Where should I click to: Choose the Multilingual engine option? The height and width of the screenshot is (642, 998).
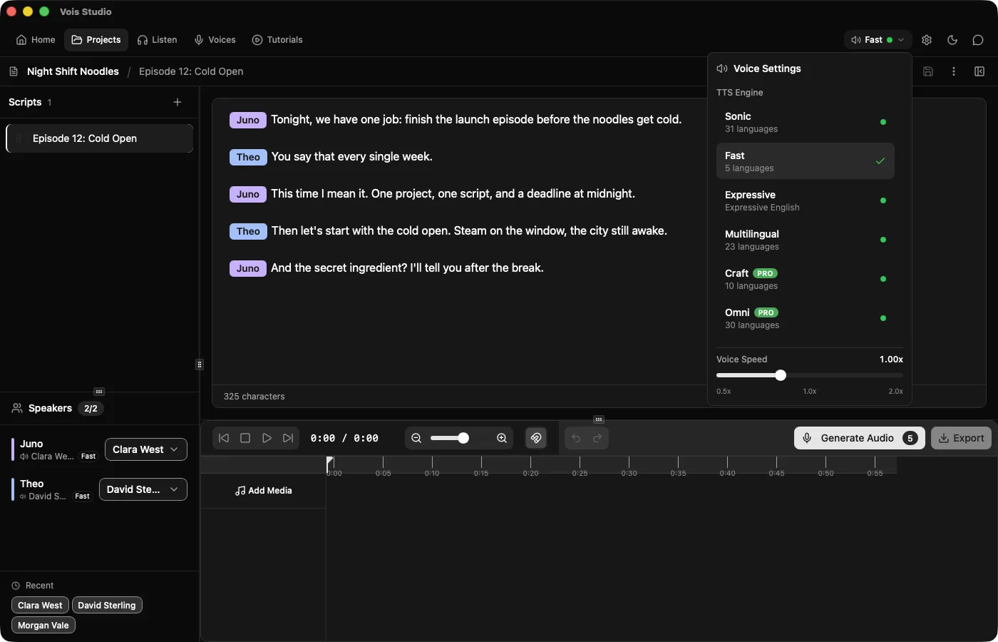pos(806,240)
